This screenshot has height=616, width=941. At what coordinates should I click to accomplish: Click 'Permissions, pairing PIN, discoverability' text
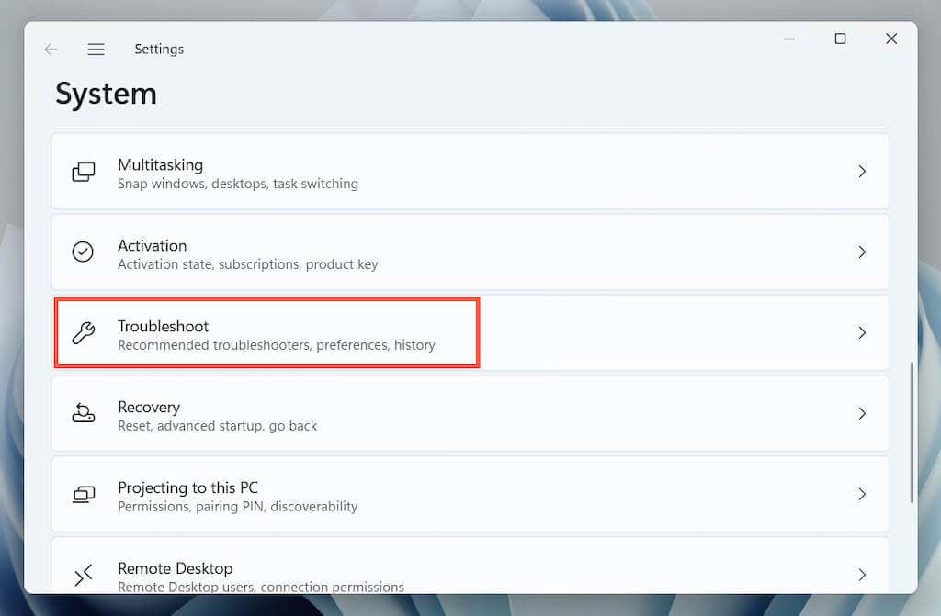pos(238,506)
